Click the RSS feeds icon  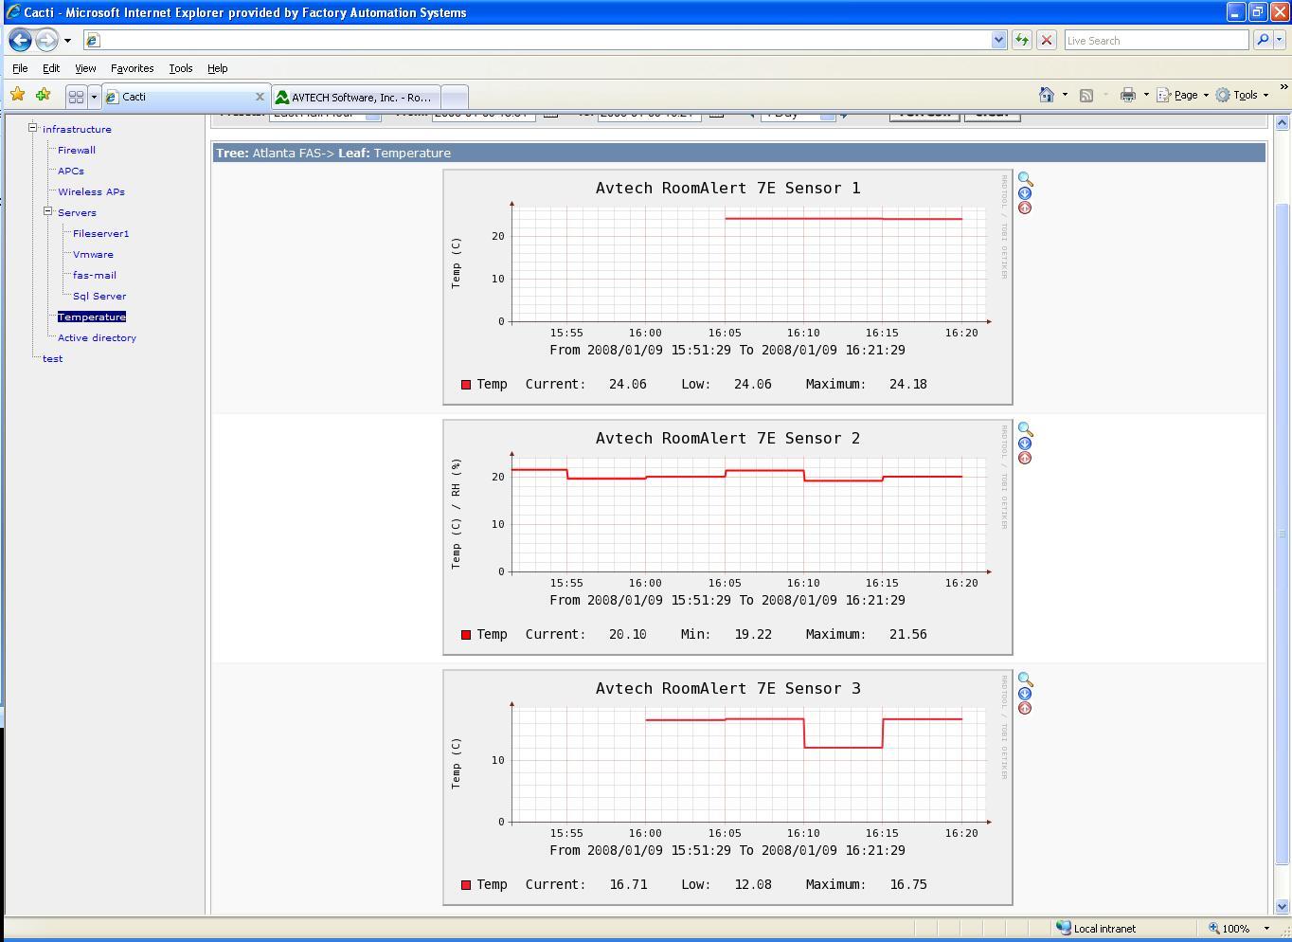pyautogui.click(x=1087, y=95)
